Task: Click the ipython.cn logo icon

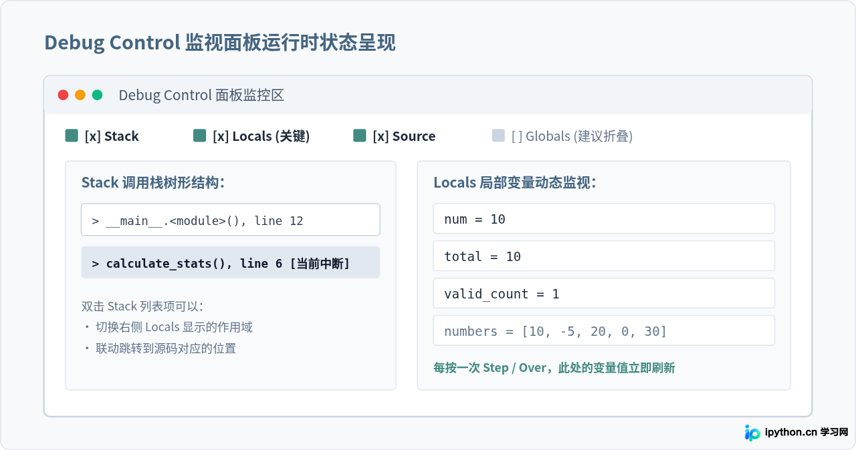Action: 752,433
